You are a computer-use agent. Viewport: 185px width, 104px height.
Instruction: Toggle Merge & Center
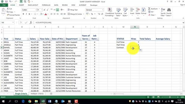pyautogui.click(x=75, y=14)
